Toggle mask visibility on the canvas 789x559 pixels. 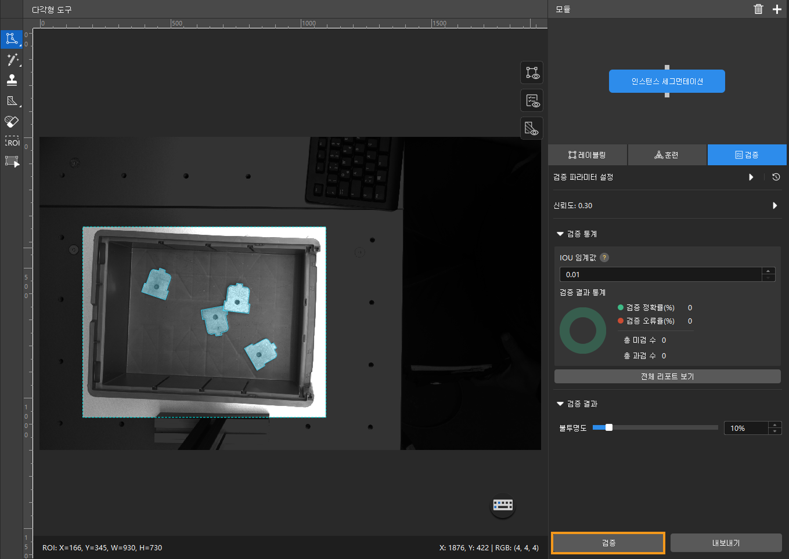[x=532, y=128]
